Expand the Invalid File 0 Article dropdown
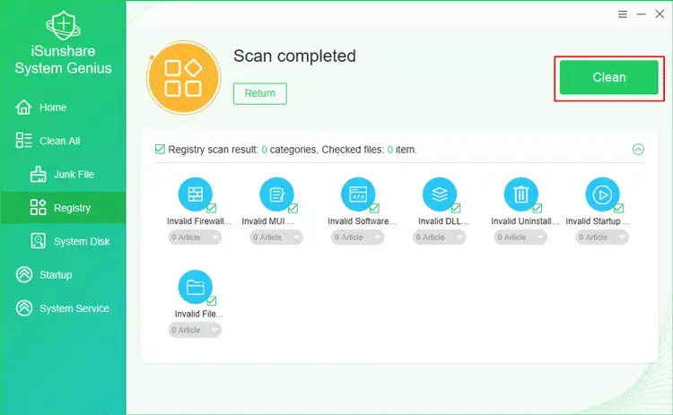673x415 pixels. tap(195, 330)
